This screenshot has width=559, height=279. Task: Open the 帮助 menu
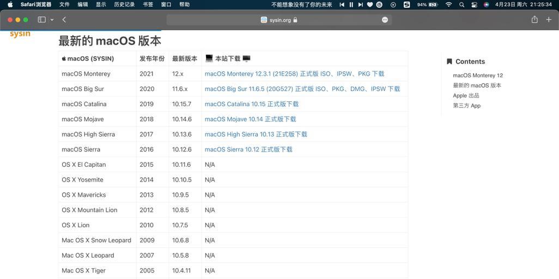tap(184, 5)
